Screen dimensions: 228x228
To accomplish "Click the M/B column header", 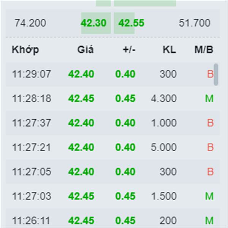I will [204, 50].
